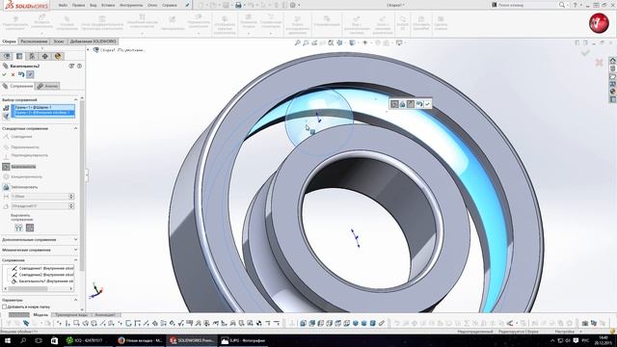Click SOLIDWORKS Premium taskbar button
Viewport: 617px width, 347px height.
(192, 340)
